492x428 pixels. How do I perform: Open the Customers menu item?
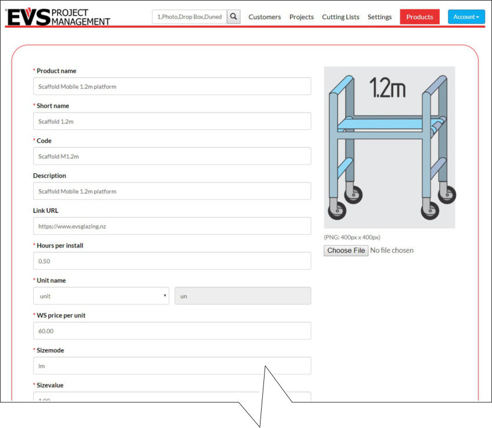click(x=265, y=17)
